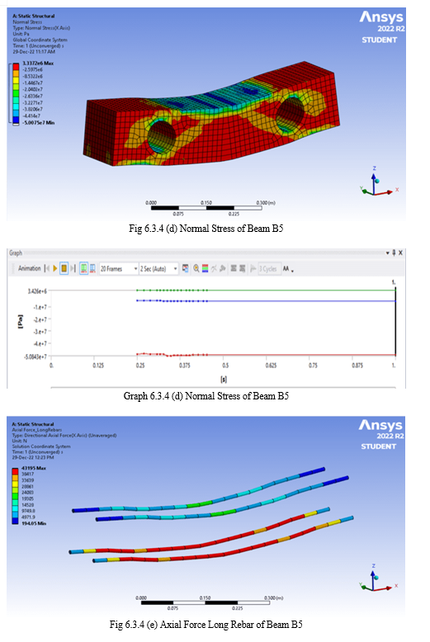Click the zoom magnifier icon in toolbar
This screenshot has height=642, width=430.
[x=196, y=268]
